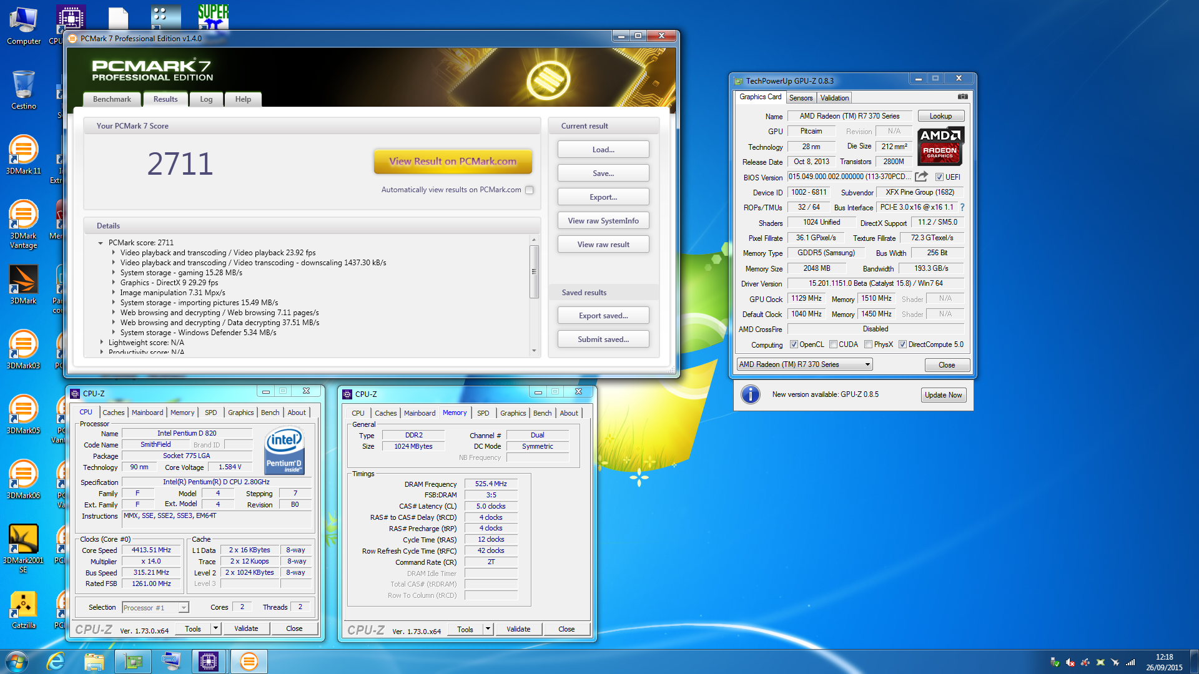Launch the 3DMark06 desktop shortcut
This screenshot has height=674, width=1199.
24,479
